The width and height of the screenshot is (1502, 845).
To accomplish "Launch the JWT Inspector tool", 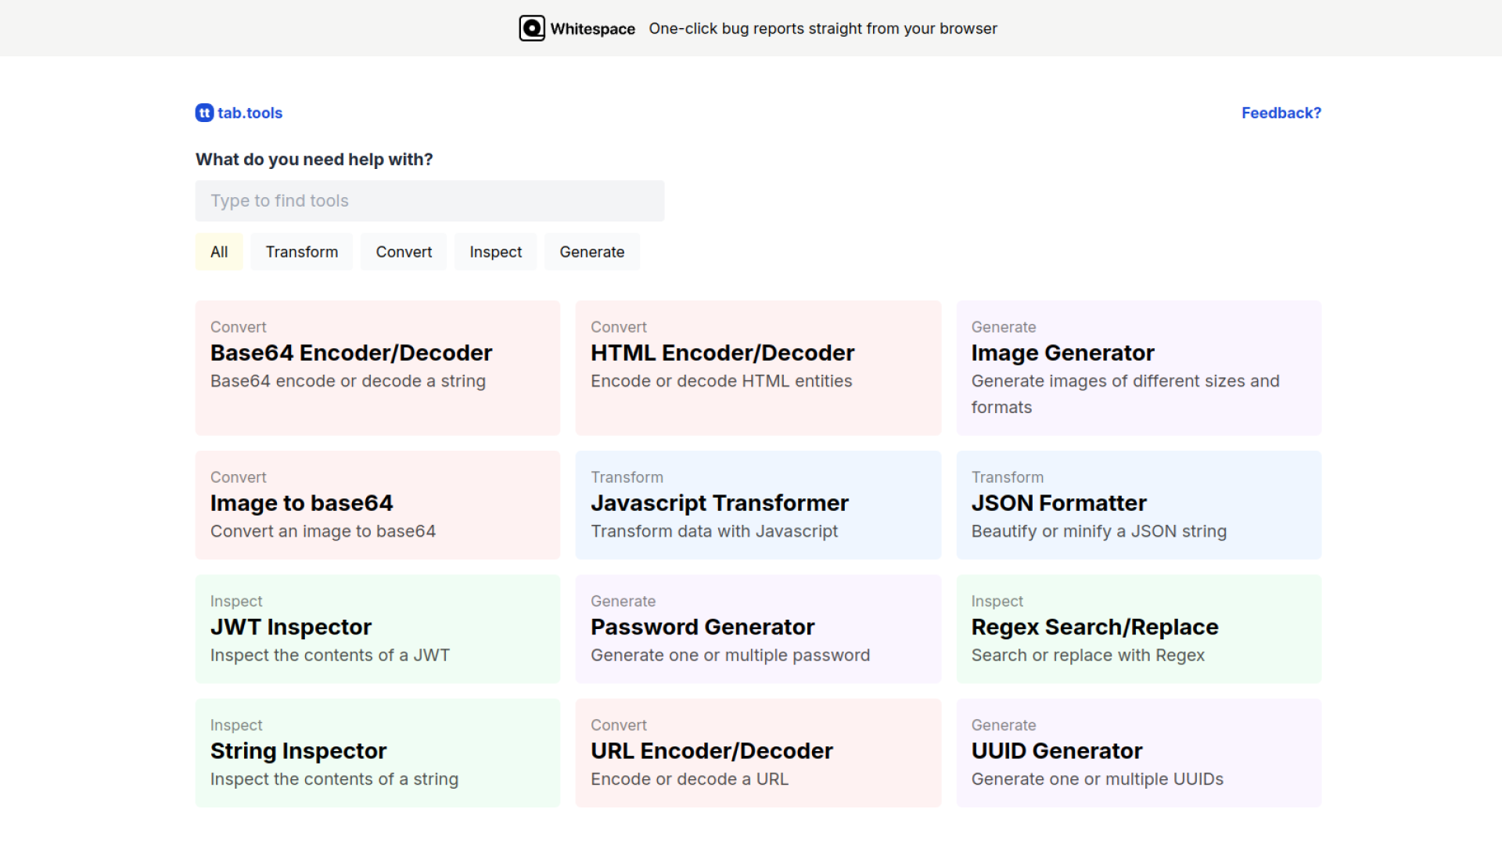I will [377, 628].
